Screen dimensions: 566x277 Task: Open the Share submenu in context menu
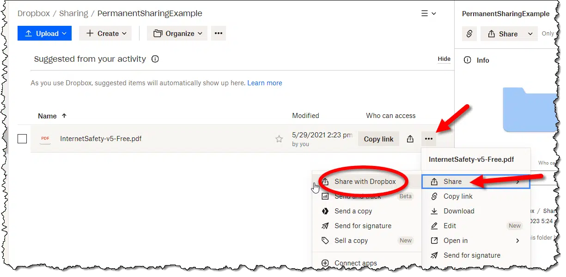point(475,182)
